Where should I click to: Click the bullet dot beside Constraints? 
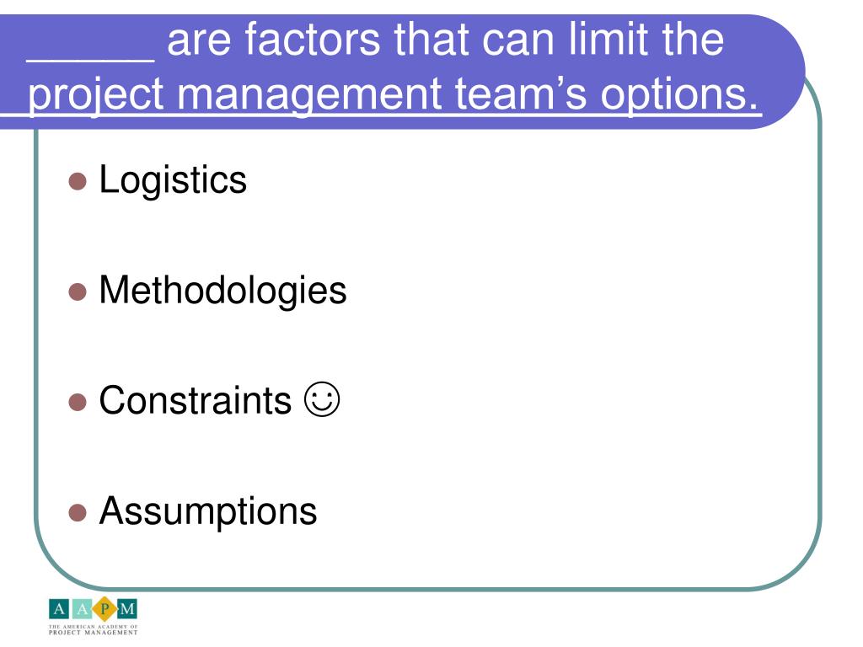click(x=78, y=402)
